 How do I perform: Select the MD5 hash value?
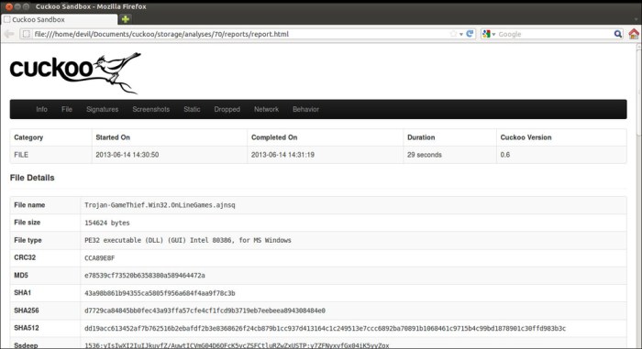pyautogui.click(x=145, y=276)
